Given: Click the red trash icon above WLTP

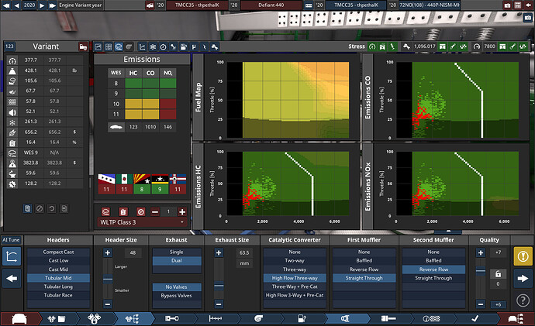Looking at the screenshot, I should [123, 211].
